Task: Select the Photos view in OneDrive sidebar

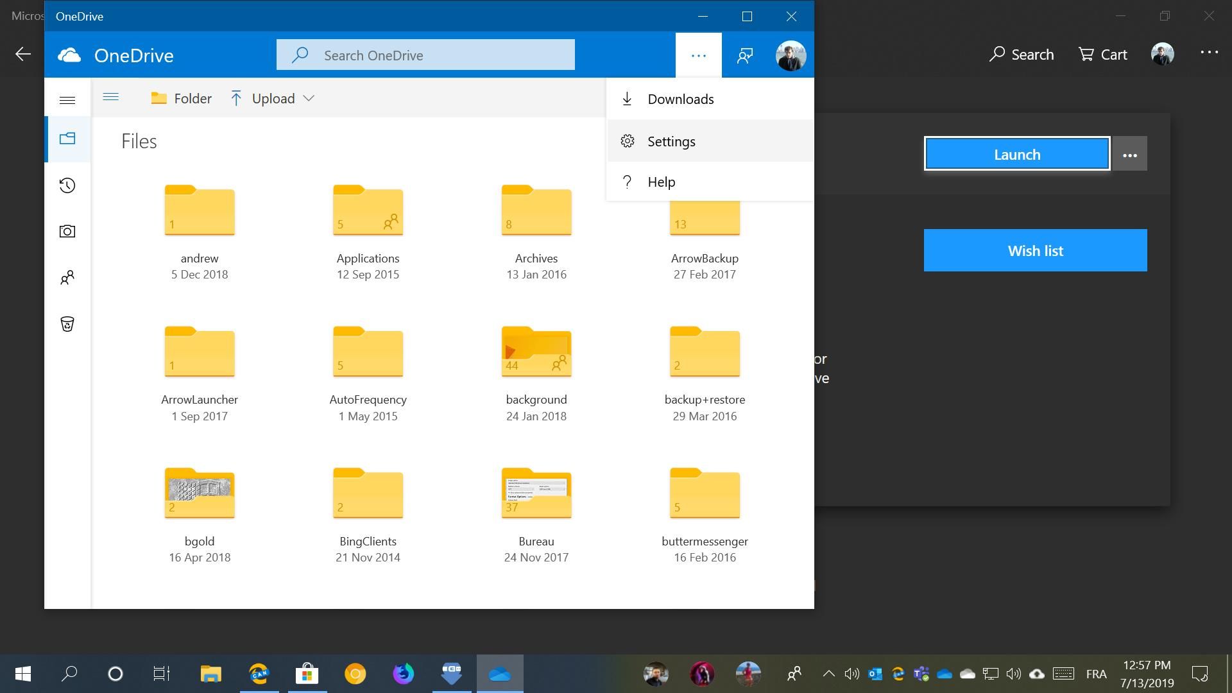Action: point(67,231)
